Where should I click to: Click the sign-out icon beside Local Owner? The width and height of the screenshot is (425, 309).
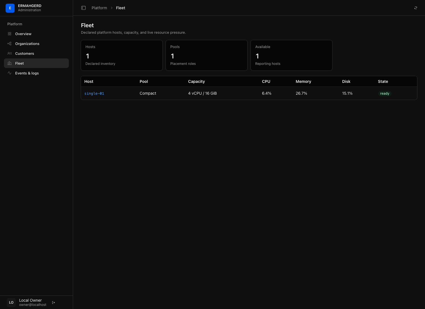tap(53, 303)
